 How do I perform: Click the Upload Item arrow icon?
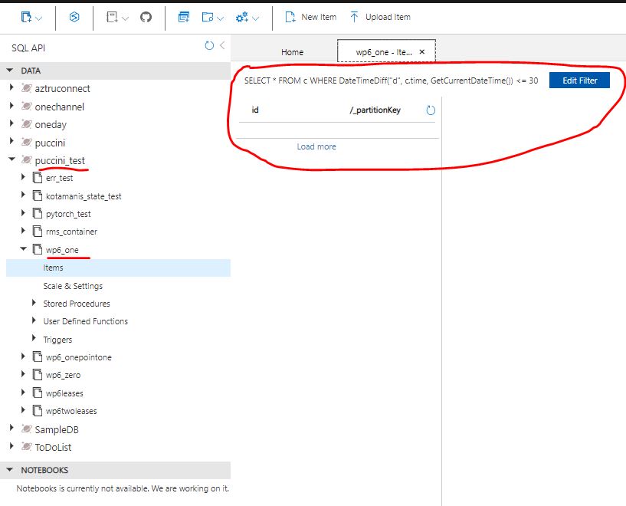pos(354,17)
